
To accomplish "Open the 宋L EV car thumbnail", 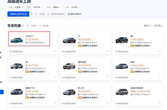I will 69,92.
